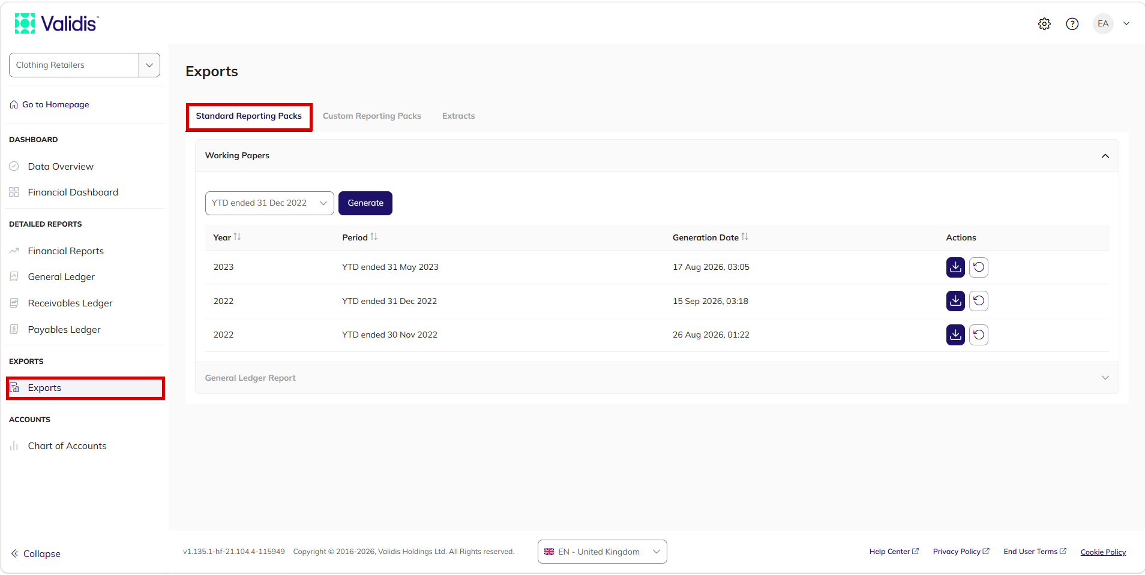The height and width of the screenshot is (575, 1145).
Task: Click the version number v1.135.1-hf-21.104.4-115949
Action: point(234,552)
